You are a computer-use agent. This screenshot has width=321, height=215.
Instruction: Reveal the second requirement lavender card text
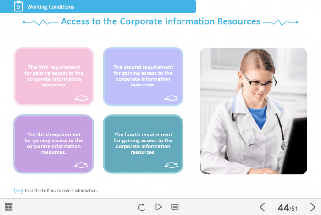click(143, 75)
